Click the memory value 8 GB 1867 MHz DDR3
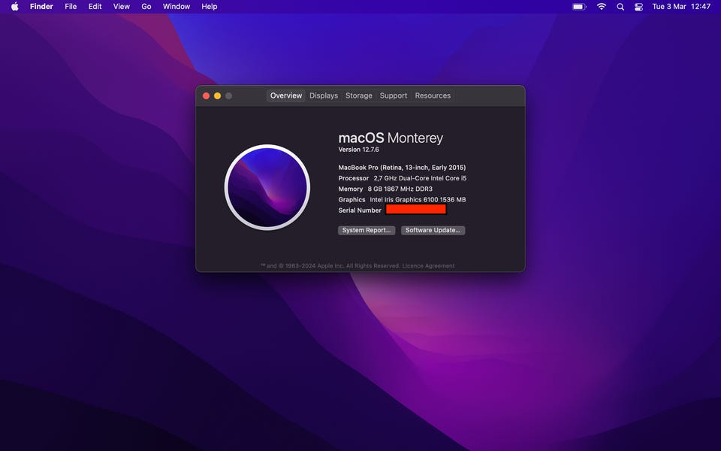The image size is (721, 451). [400, 189]
